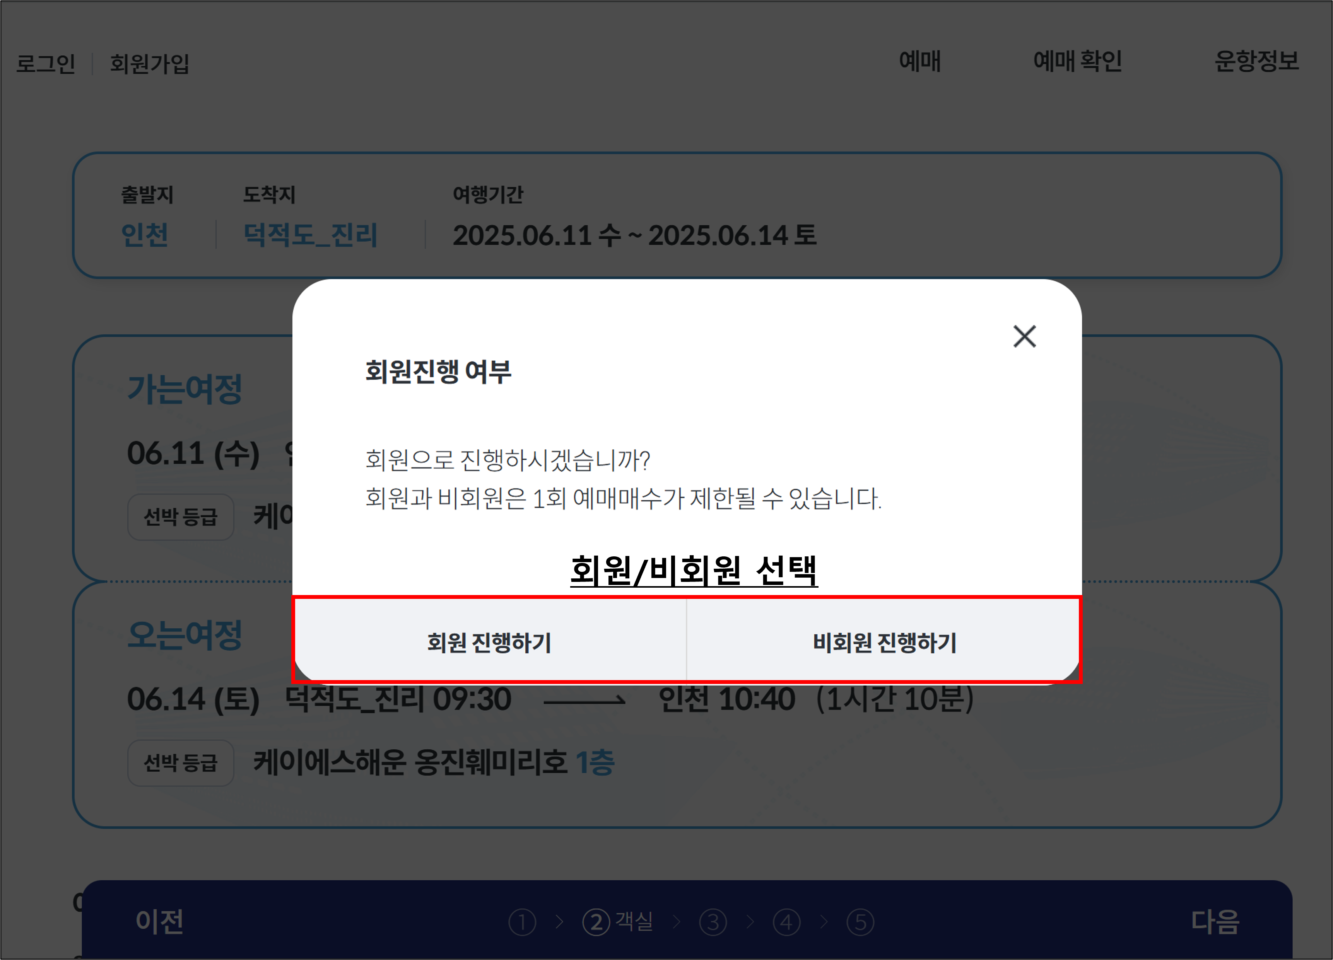Select step 5 circle in progress bar
This screenshot has width=1333, height=960.
pyautogui.click(x=860, y=922)
